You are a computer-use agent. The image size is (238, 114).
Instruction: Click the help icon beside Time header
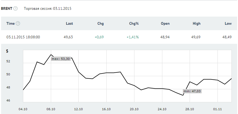click(18, 23)
